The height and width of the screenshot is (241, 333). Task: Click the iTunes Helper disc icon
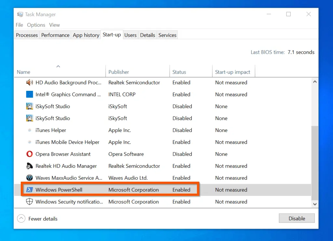coord(30,130)
